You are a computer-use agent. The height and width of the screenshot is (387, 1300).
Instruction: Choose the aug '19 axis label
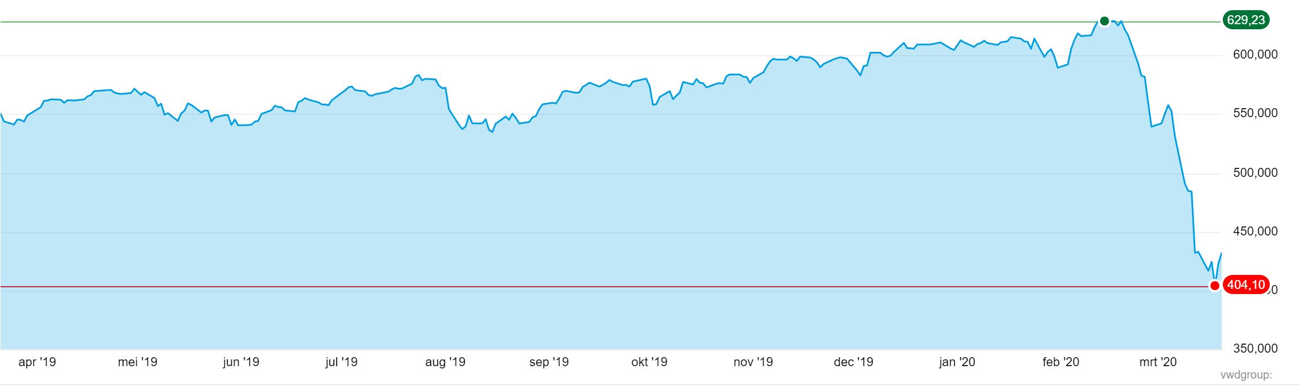pos(445,362)
